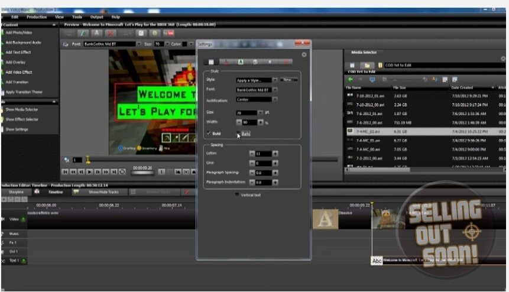Click Show Settings in the tools panel
The width and height of the screenshot is (509, 292).
(x=17, y=129)
